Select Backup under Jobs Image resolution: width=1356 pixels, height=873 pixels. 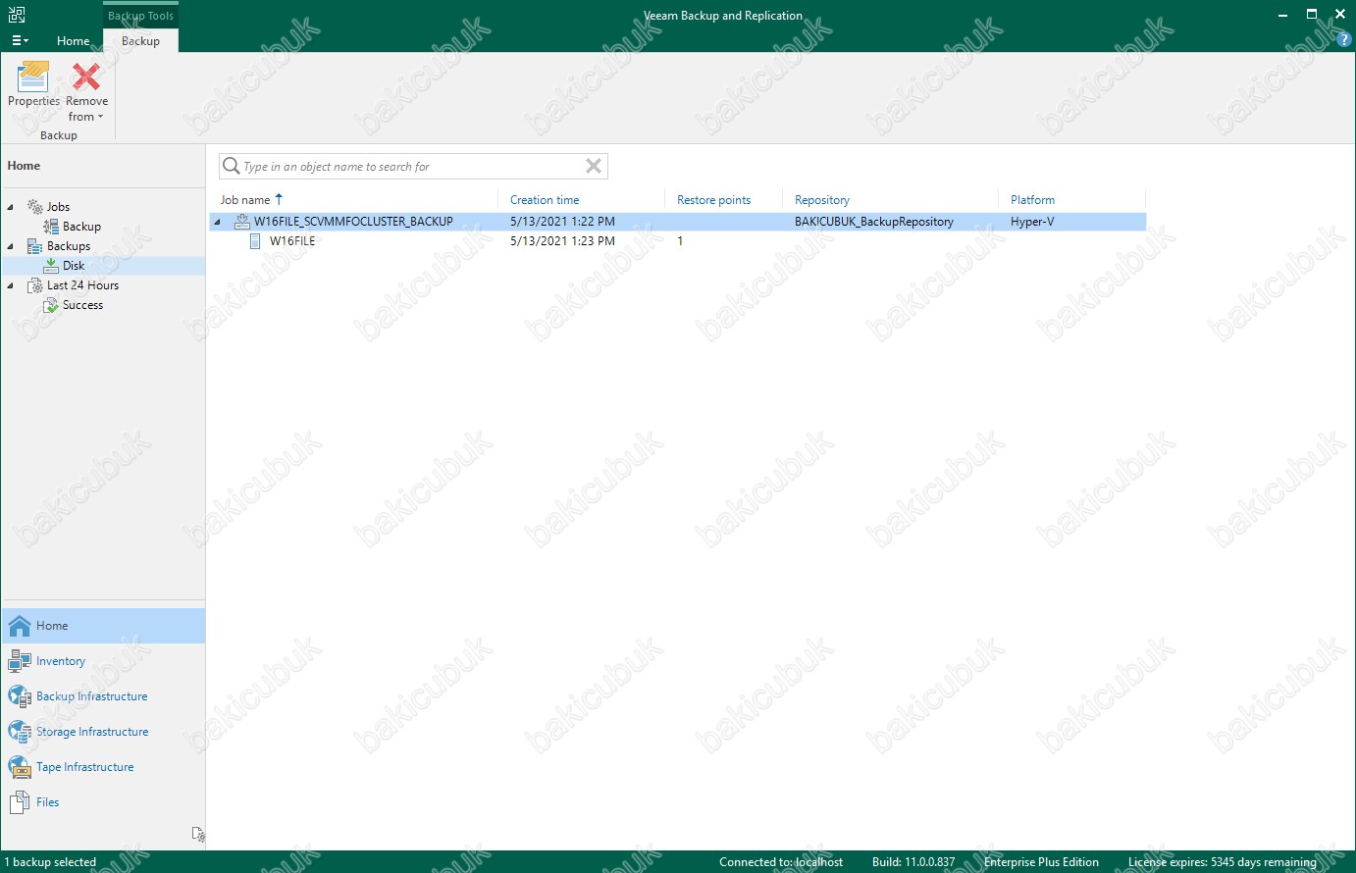click(x=81, y=227)
